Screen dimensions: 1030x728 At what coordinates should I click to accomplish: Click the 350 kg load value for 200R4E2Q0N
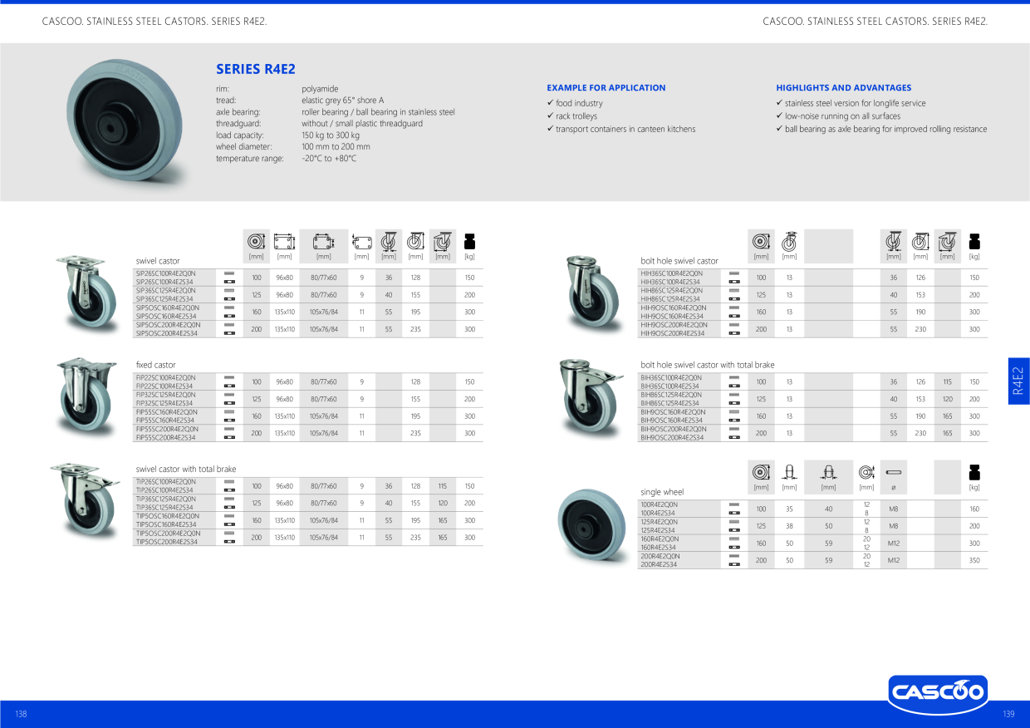point(974,560)
